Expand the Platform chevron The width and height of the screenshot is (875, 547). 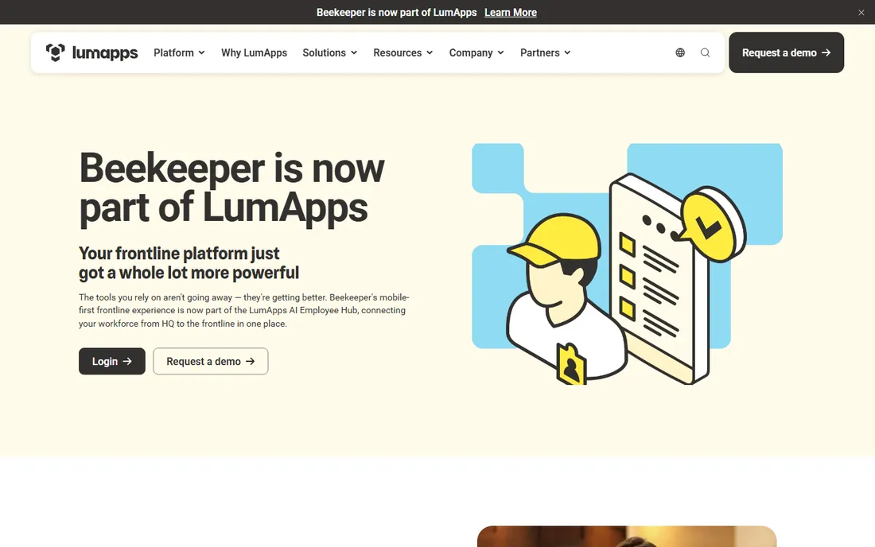[201, 52]
